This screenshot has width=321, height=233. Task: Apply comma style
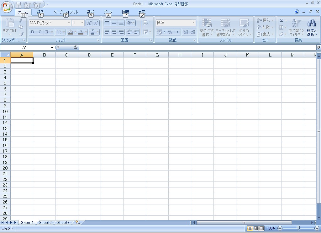177,32
